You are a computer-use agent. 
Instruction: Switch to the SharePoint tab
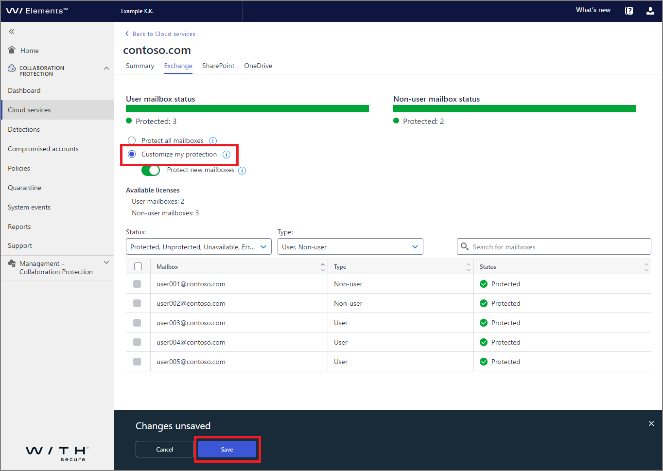pyautogui.click(x=218, y=66)
